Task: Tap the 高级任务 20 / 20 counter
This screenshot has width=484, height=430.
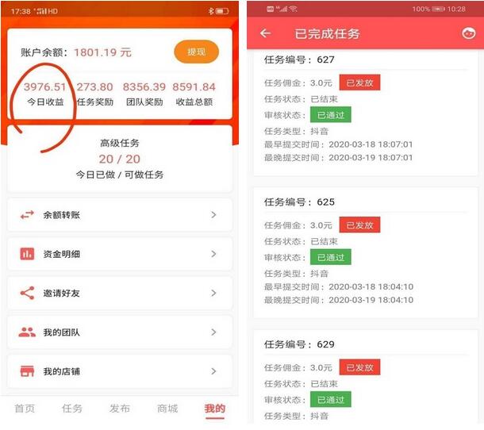Action: [x=120, y=159]
